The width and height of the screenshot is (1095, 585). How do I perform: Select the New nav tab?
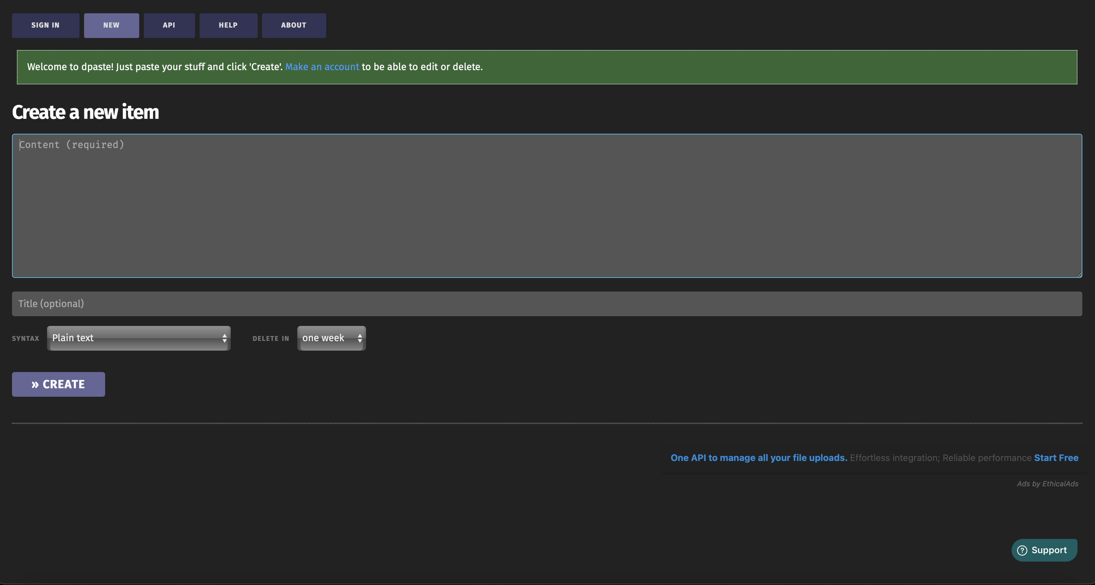(x=111, y=26)
